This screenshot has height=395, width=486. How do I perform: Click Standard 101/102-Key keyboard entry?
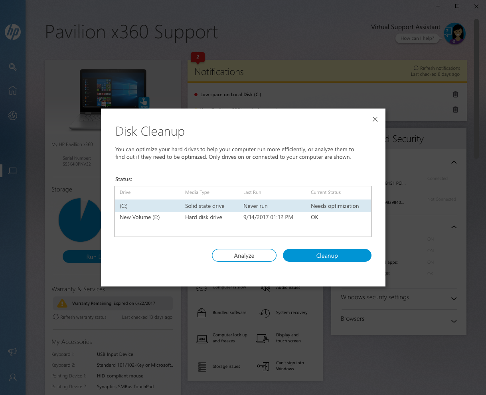pos(135,365)
